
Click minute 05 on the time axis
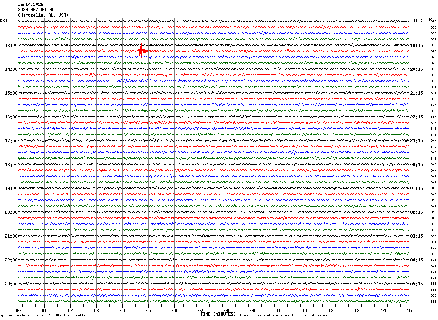coord(148,310)
